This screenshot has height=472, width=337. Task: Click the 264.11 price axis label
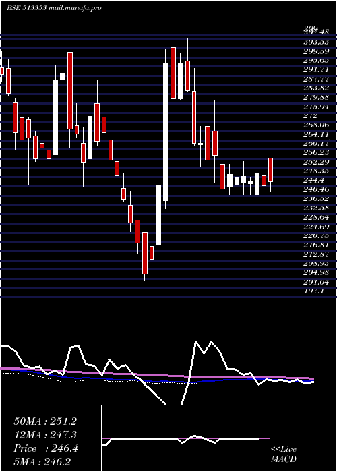point(316,135)
